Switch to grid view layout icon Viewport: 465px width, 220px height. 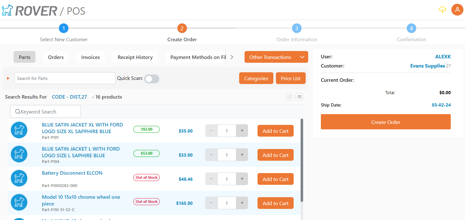289,97
